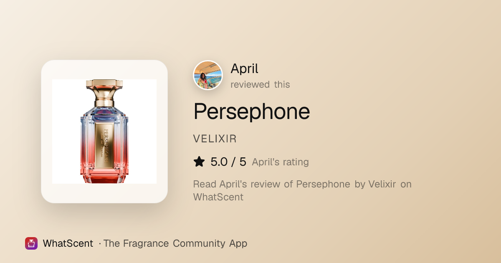
Task: Click "WhatScent" in the review description
Action: (218, 197)
